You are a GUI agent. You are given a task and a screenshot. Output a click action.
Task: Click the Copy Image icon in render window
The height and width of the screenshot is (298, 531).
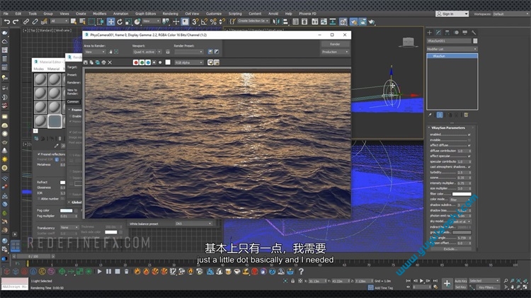[x=91, y=62]
